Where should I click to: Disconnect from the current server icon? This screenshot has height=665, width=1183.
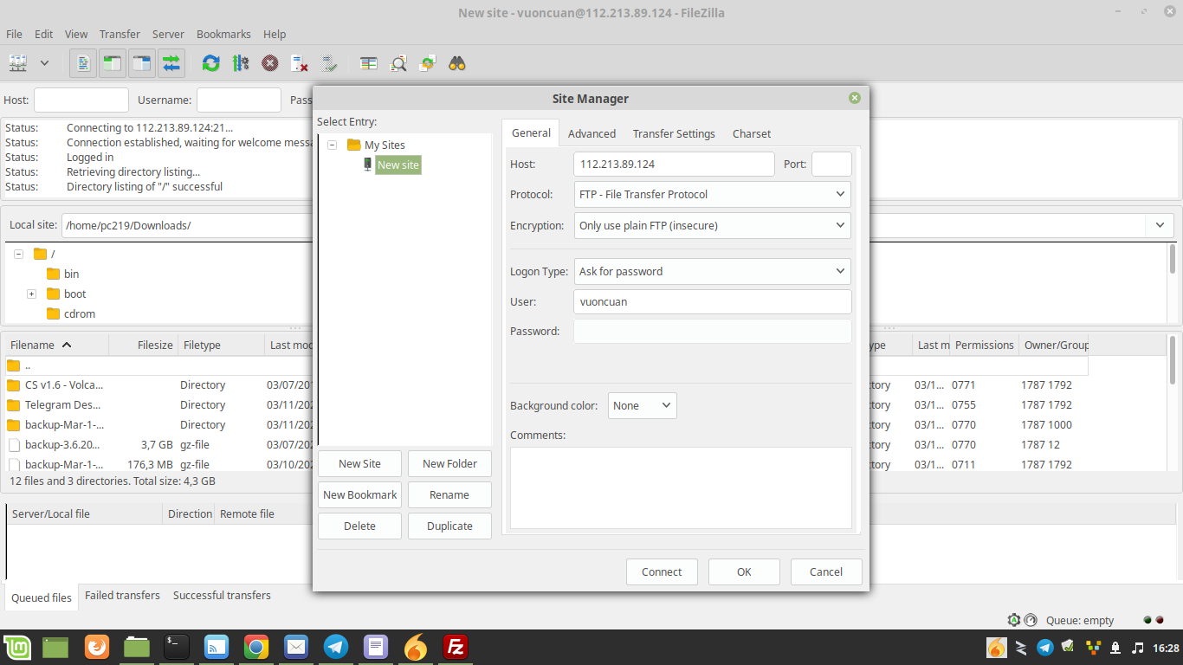click(300, 63)
